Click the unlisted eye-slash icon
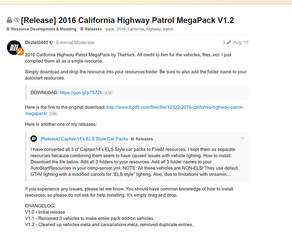The image size is (292, 234). tap(17, 20)
